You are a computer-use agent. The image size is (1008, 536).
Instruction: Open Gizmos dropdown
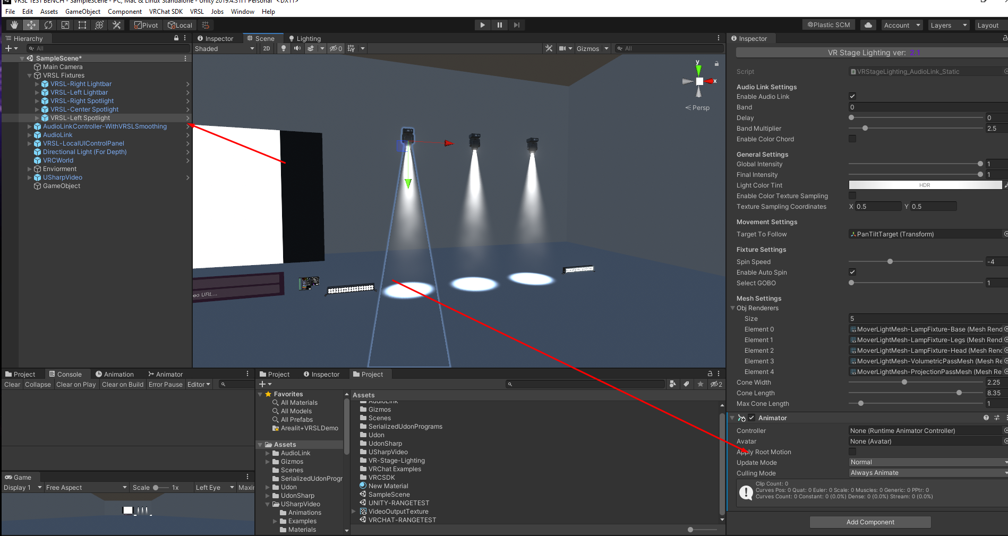coord(592,48)
